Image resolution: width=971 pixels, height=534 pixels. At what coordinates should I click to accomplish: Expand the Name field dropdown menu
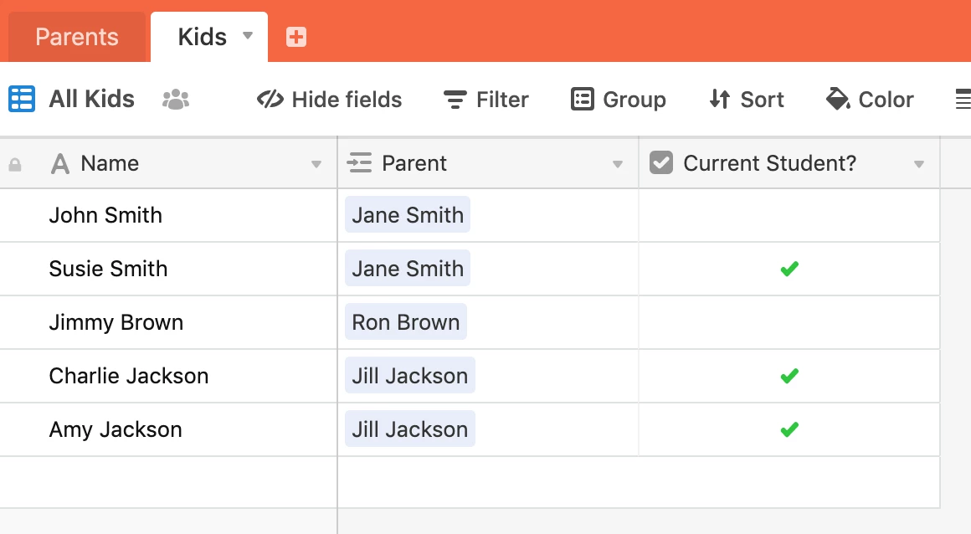[316, 164]
